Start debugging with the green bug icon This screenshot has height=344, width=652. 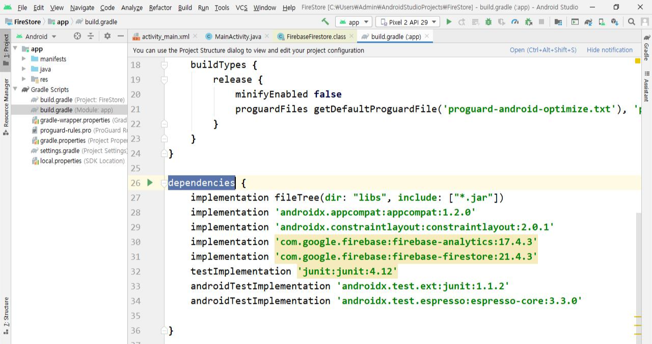488,22
